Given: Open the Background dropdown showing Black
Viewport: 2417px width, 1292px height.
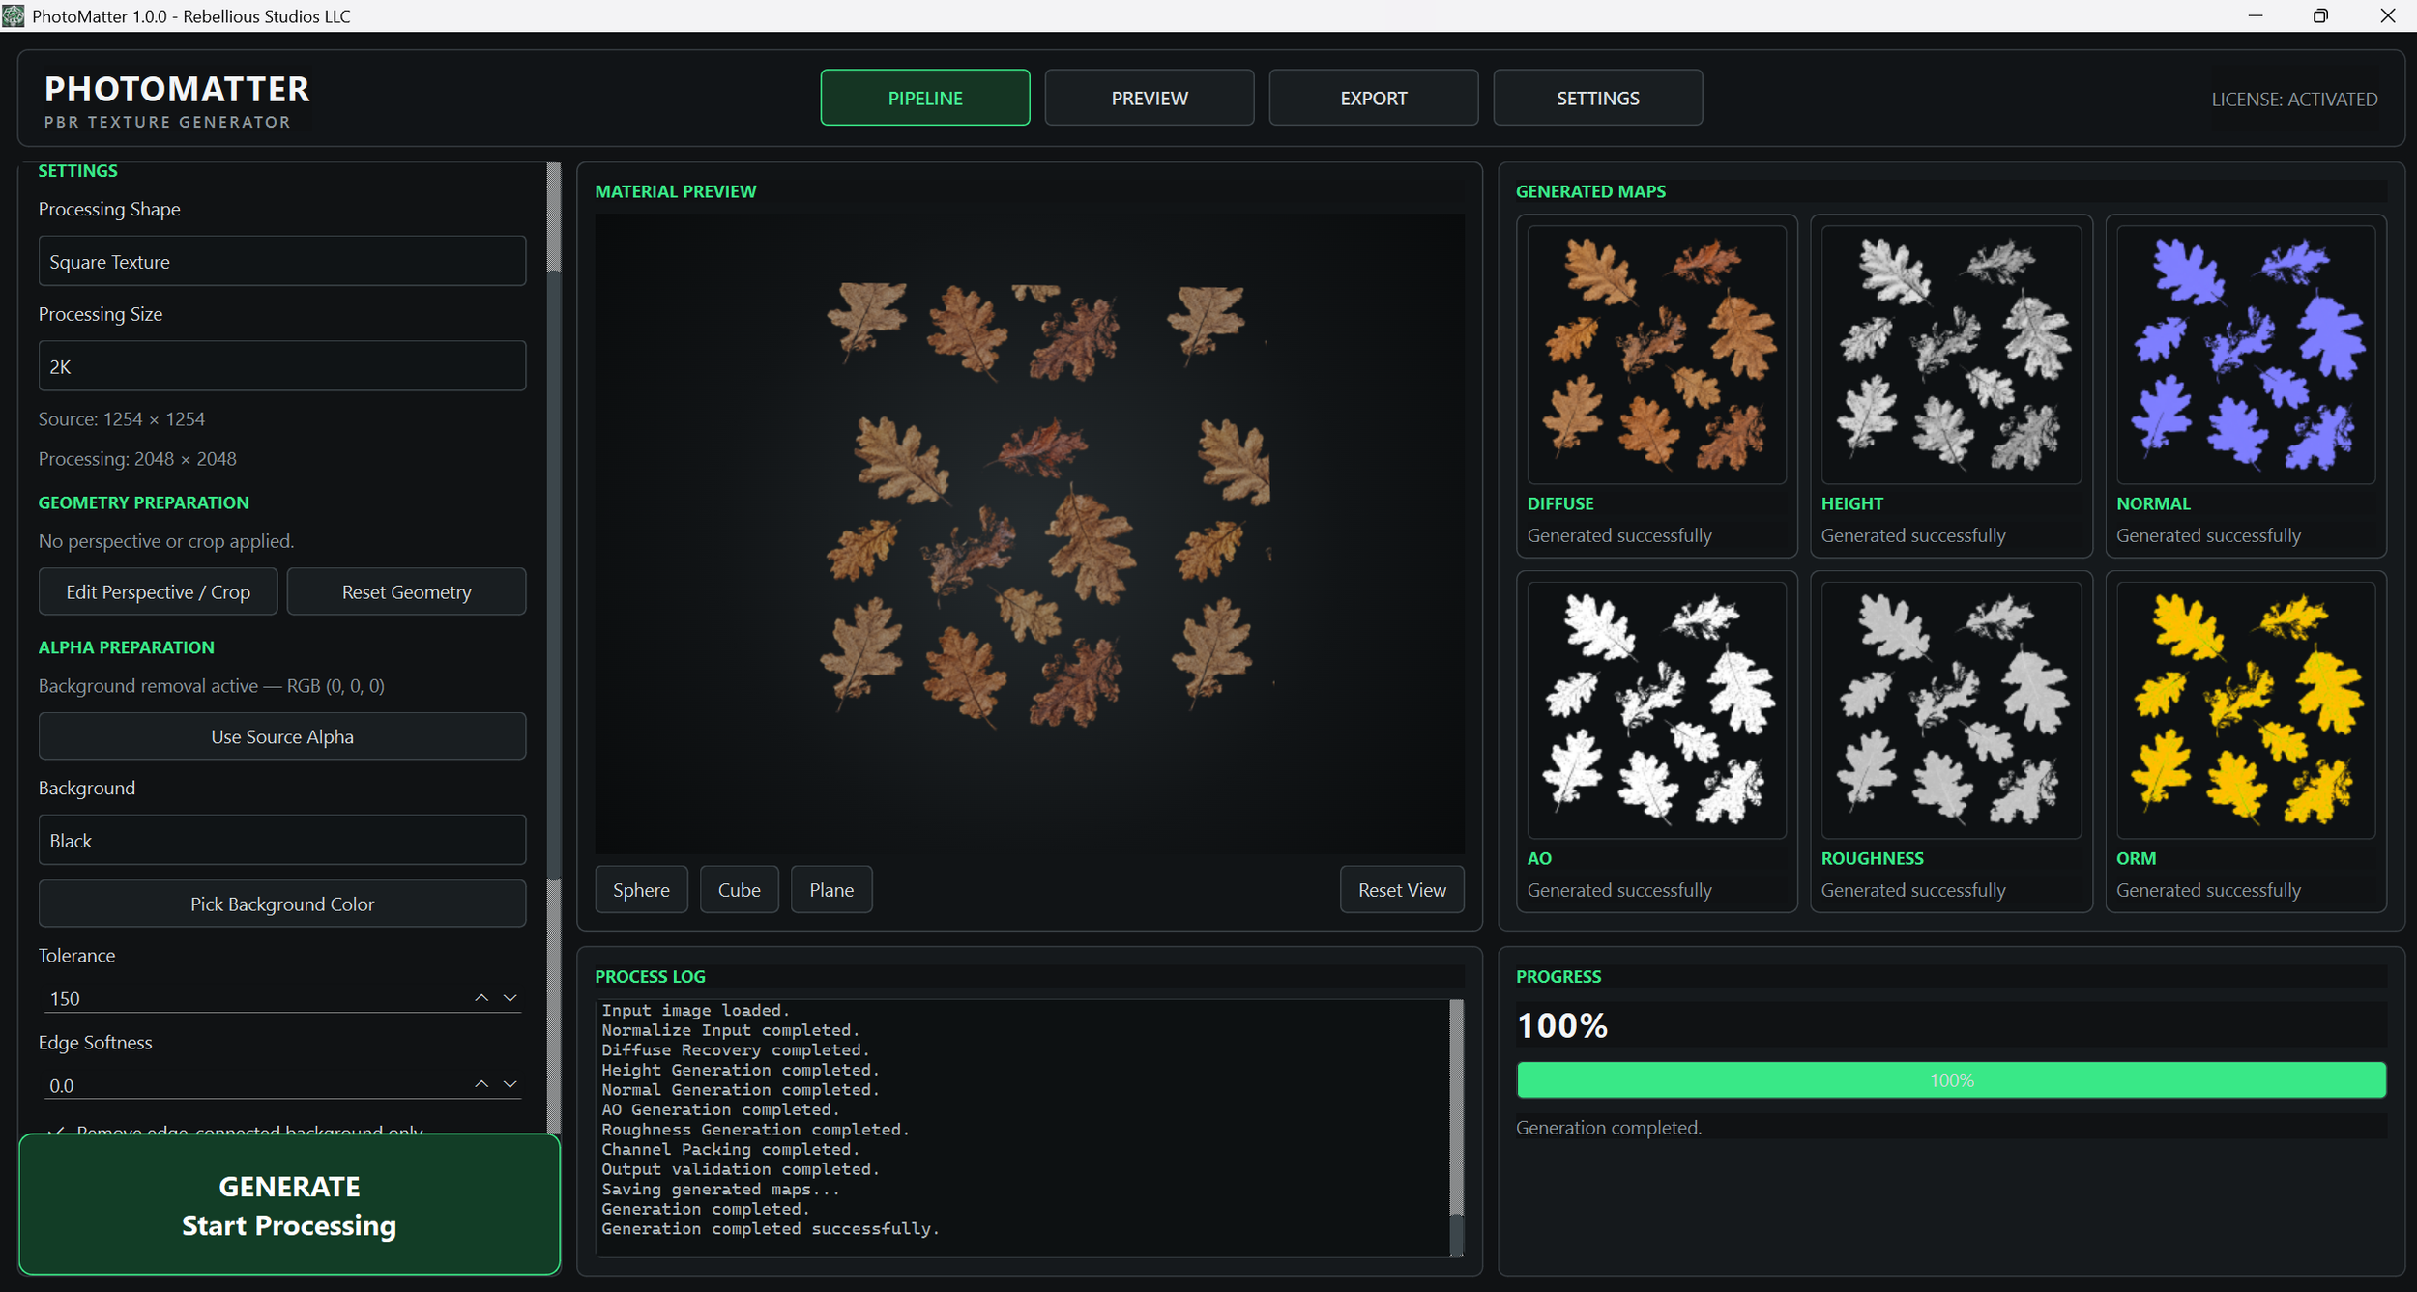Looking at the screenshot, I should click(x=282, y=840).
